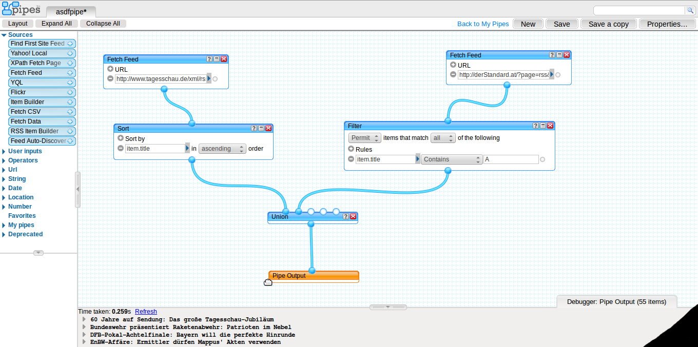The width and height of the screenshot is (698, 347).
Task: Open the Debugger Pipe Output tab
Action: pyautogui.click(x=616, y=301)
